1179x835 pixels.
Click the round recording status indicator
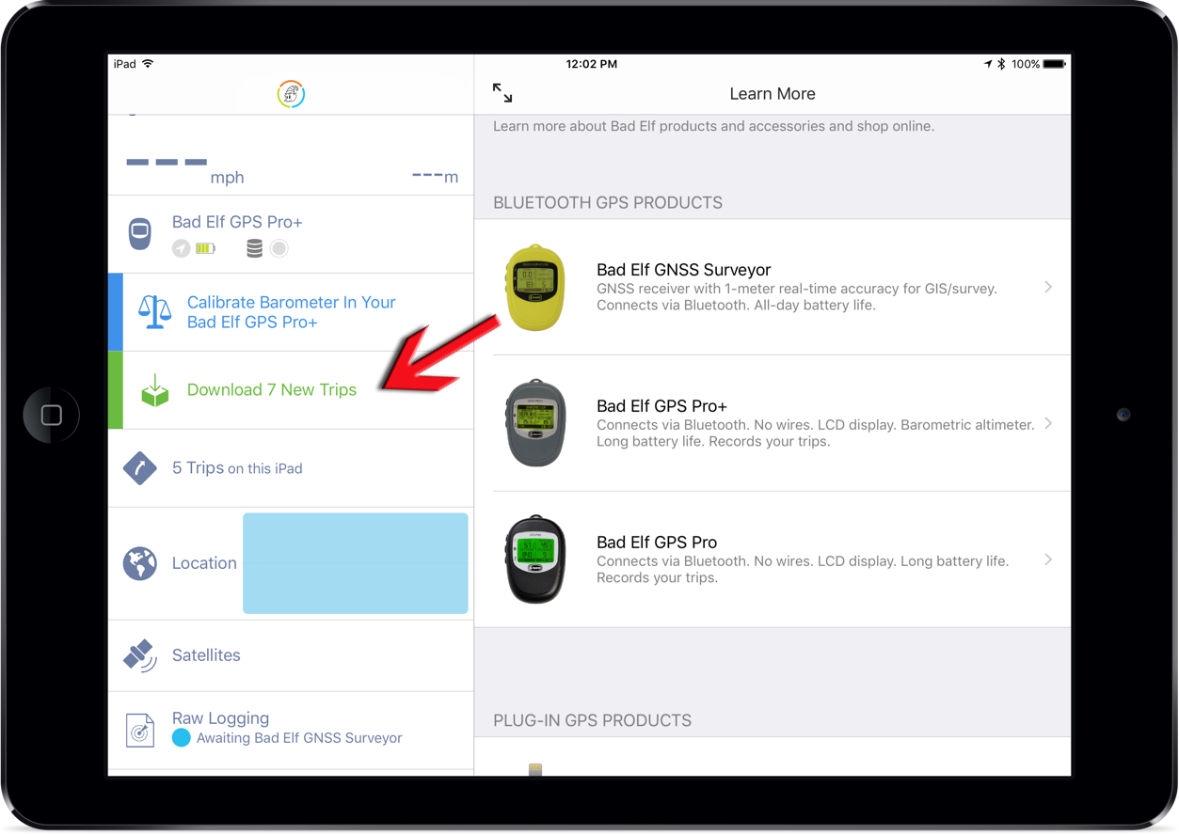tap(279, 248)
